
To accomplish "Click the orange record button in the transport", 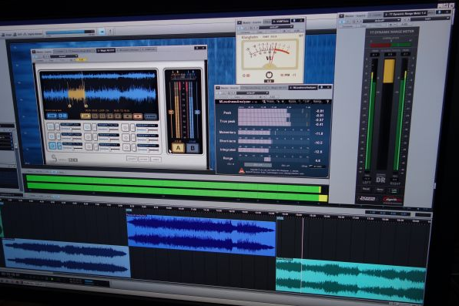I will click(138, 116).
